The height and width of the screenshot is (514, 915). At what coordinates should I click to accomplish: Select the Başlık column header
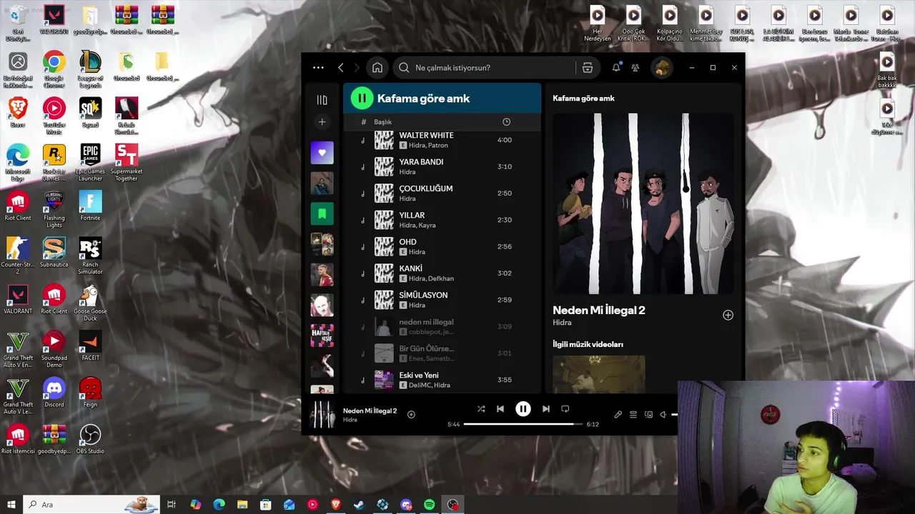click(x=383, y=122)
